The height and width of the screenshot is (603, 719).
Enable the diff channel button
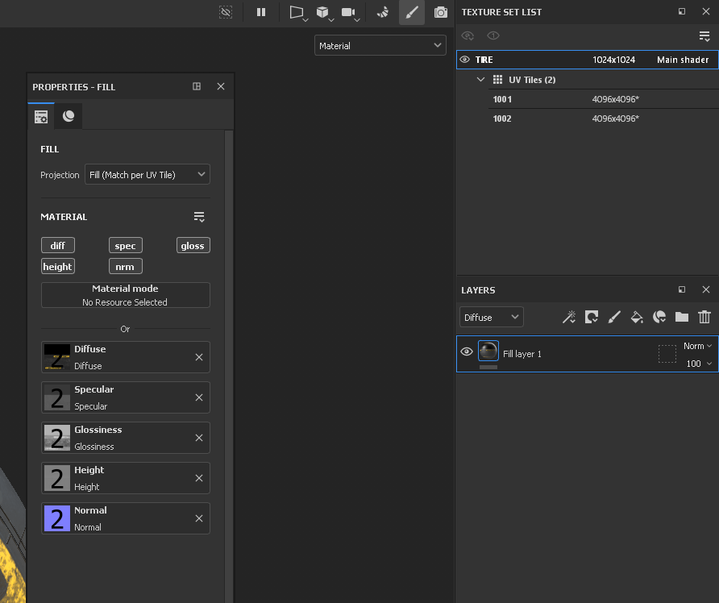point(57,245)
